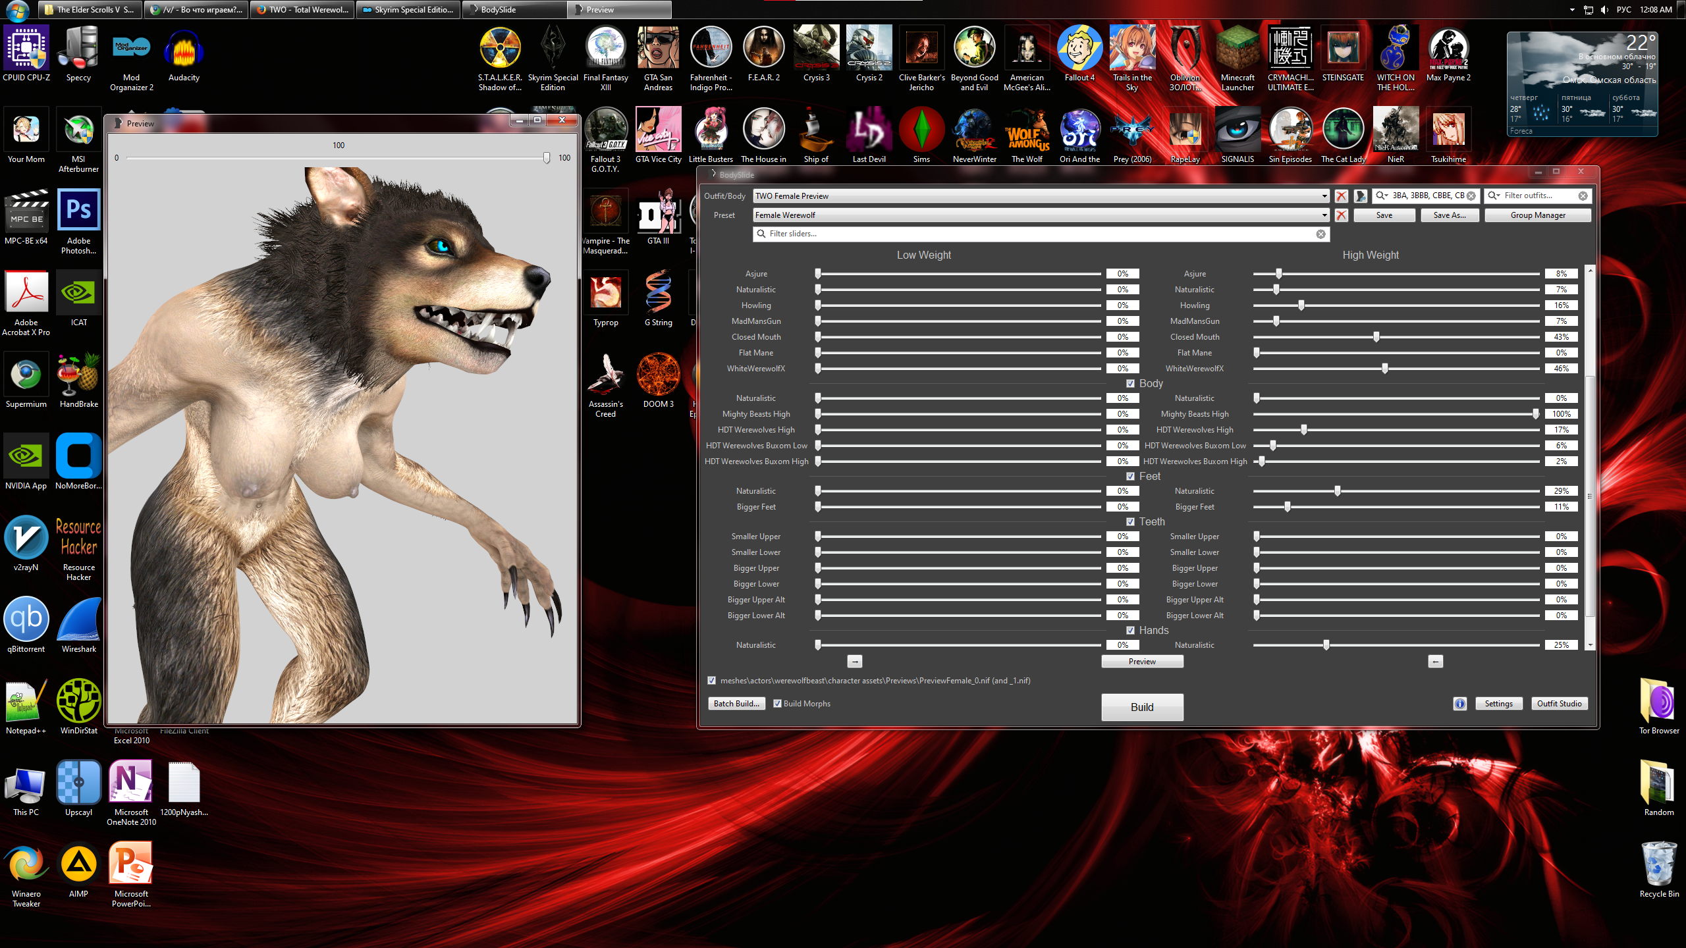Click the large Build button

(x=1142, y=707)
